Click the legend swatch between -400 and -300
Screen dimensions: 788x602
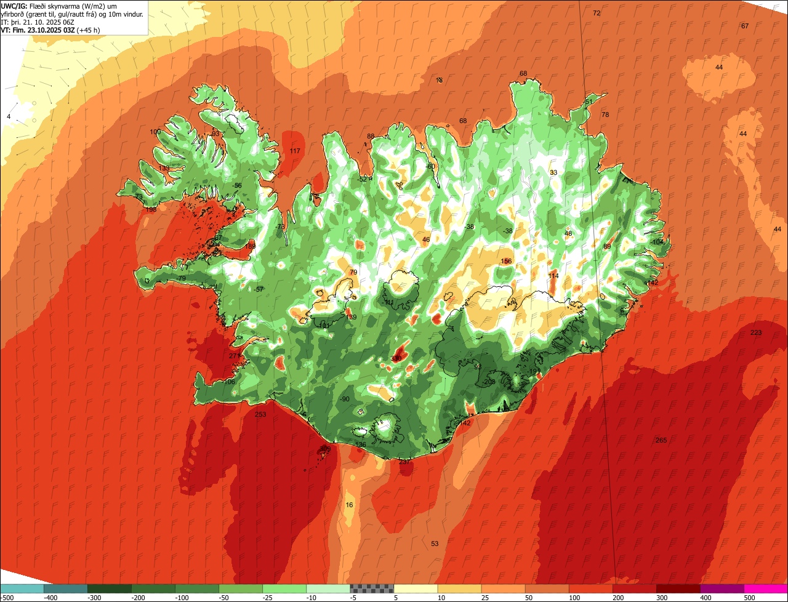(x=65, y=588)
